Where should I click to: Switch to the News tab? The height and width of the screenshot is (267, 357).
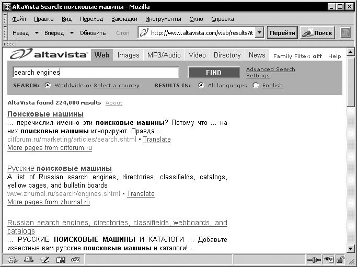pos(257,55)
